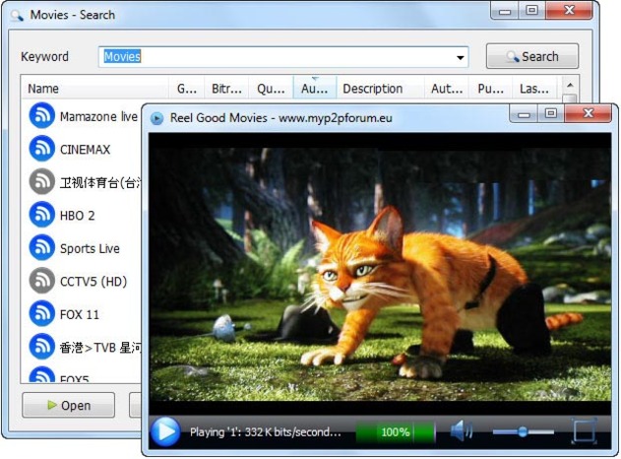
Task: Click the Playing '1': 332 K bits/second status text
Action: 266,431
